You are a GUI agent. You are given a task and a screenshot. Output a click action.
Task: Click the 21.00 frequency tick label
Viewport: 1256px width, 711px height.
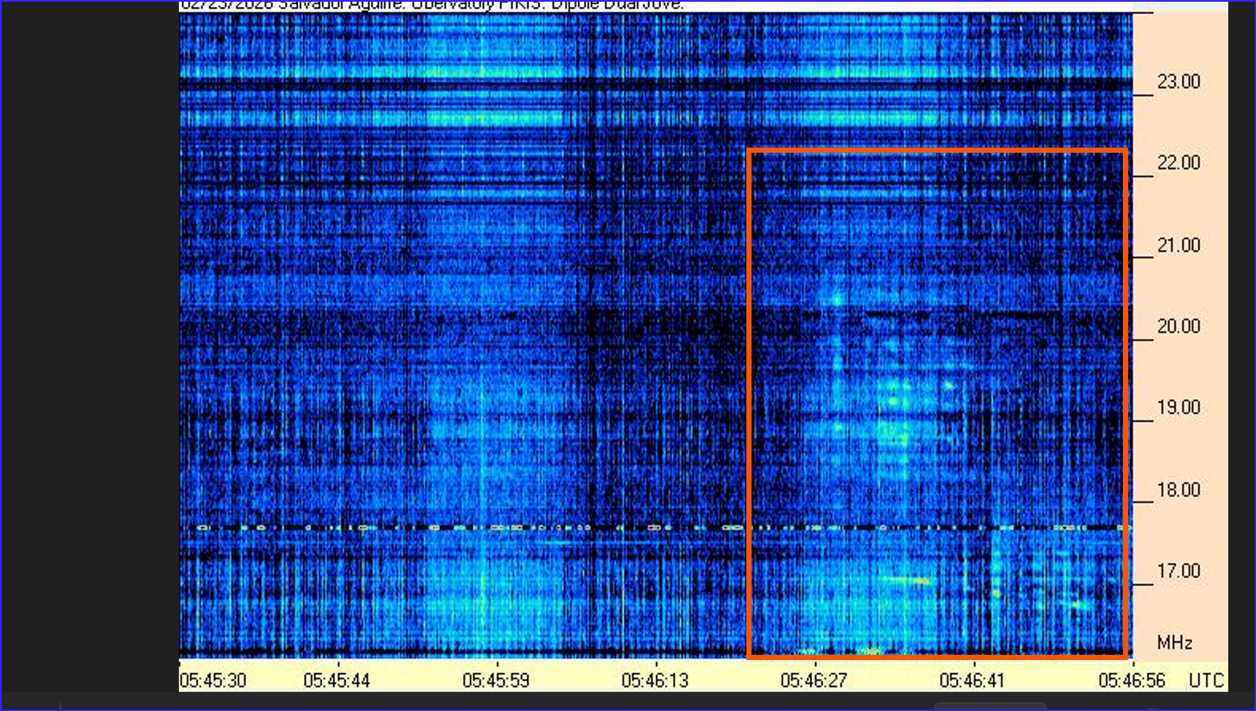(x=1179, y=246)
